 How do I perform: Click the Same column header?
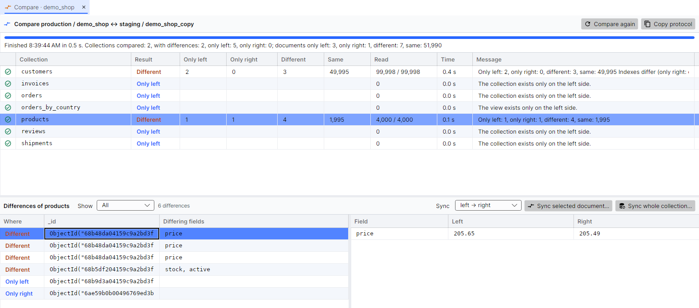pos(347,59)
